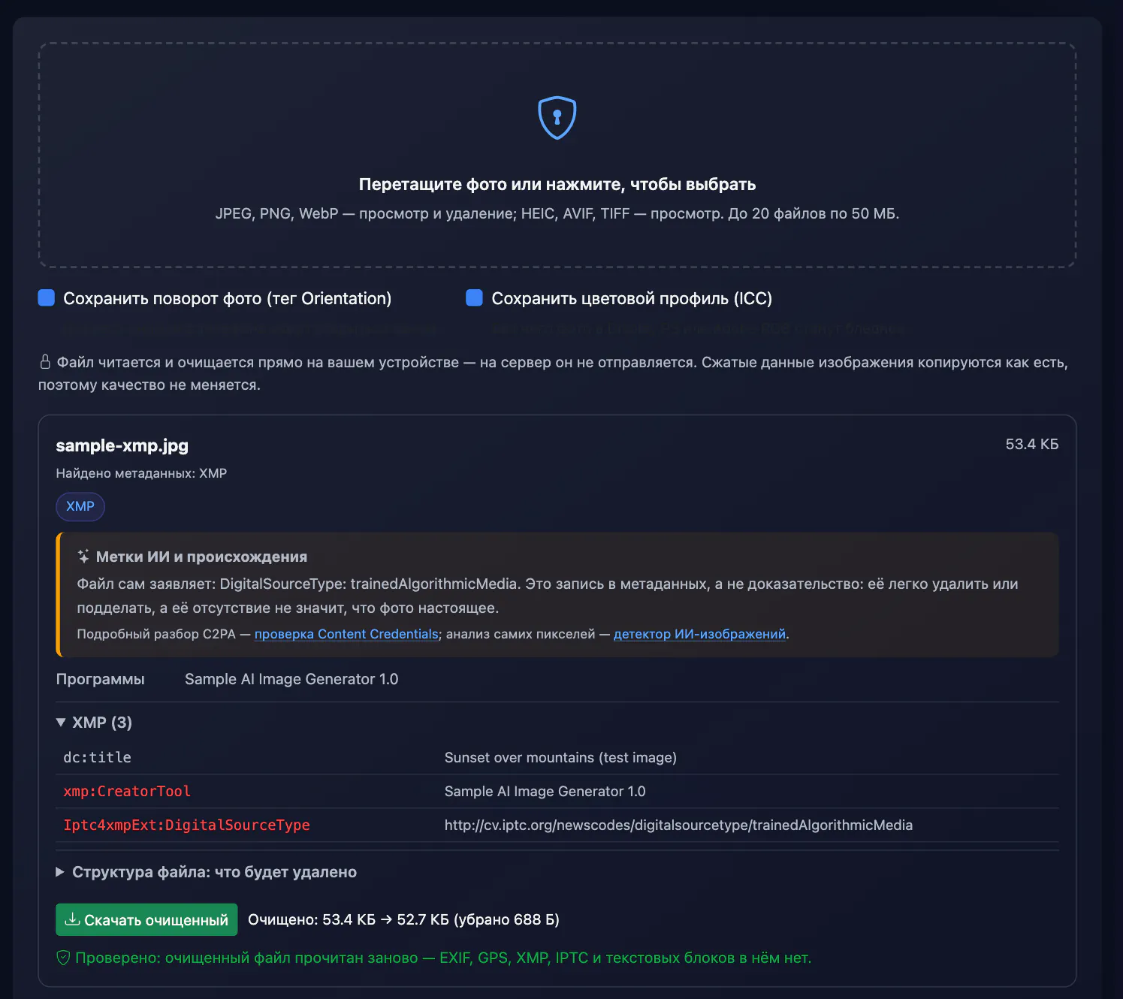Click the shield keyhole upload icon
1123x999 pixels.
click(x=557, y=118)
